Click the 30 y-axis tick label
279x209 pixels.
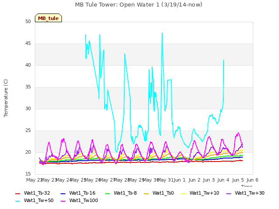pos(28,109)
